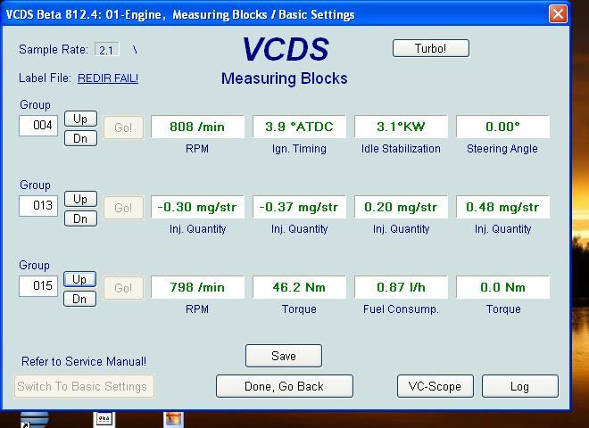The height and width of the screenshot is (428, 589).
Task: Click the 0.0 Nm torque value
Action: coord(503,287)
